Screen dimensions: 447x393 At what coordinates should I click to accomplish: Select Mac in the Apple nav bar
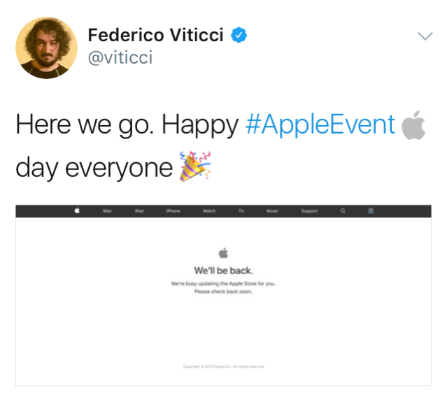pos(107,211)
